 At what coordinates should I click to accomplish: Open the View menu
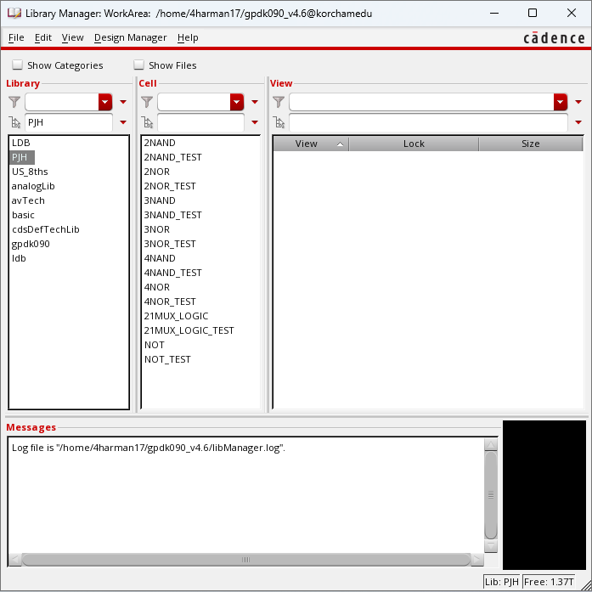[72, 37]
